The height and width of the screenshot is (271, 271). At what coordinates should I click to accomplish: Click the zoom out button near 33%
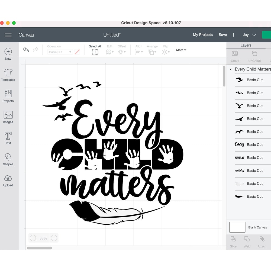click(33, 238)
